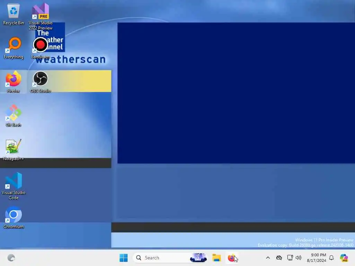Open the Windows Start menu
355x266 pixels.
(124, 258)
